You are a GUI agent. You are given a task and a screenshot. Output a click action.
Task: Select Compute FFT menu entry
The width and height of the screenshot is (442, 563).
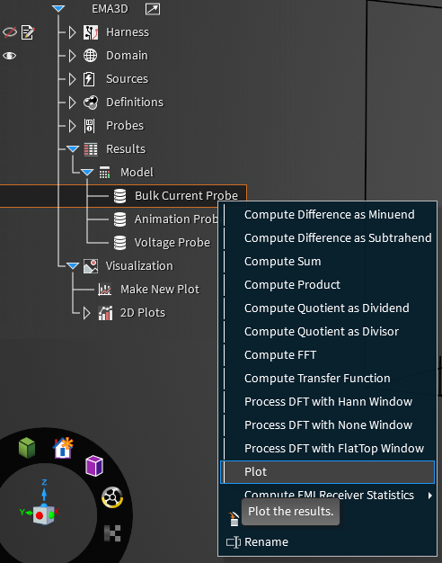280,354
